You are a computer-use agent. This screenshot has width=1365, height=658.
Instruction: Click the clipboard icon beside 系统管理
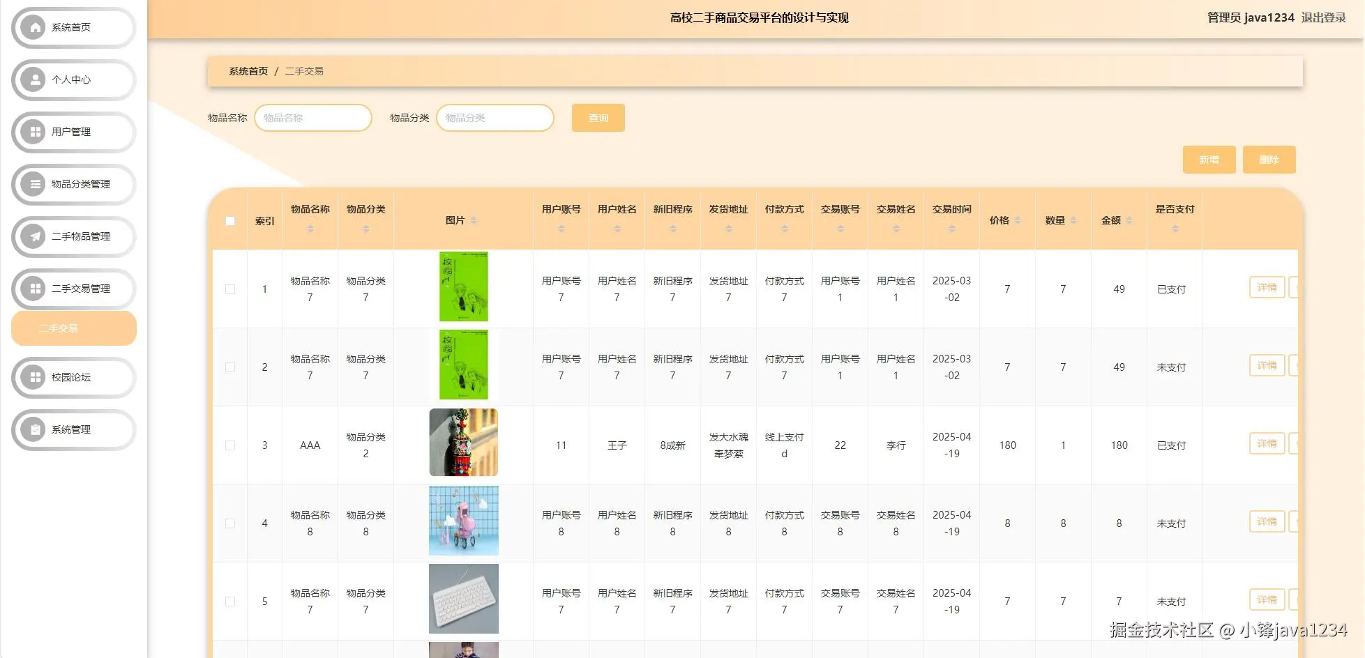coord(33,429)
